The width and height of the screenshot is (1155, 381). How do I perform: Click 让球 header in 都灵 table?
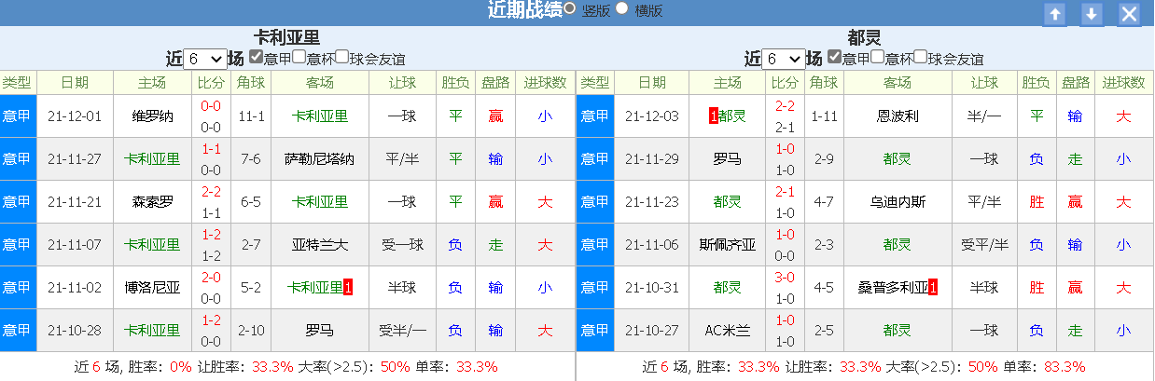click(985, 82)
